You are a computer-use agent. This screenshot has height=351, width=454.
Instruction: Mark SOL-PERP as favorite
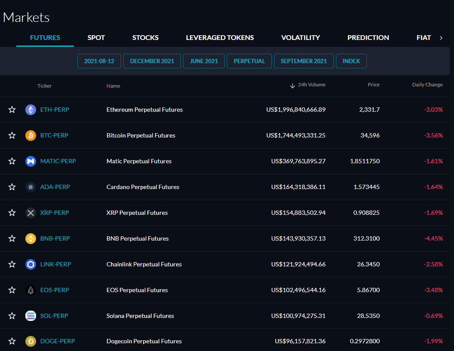12,316
